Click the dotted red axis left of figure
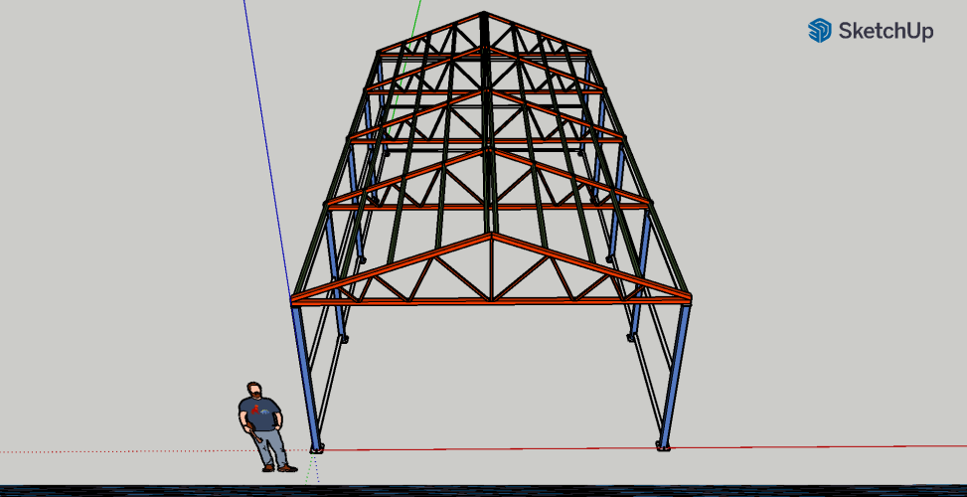Image resolution: width=967 pixels, height=497 pixels. (119, 451)
